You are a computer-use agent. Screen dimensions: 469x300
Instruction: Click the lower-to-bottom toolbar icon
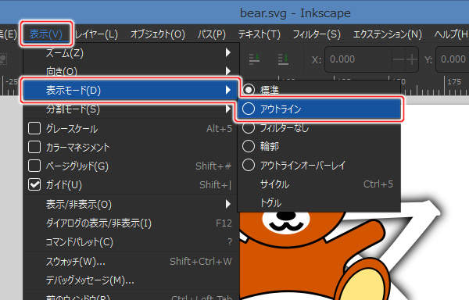tap(283, 59)
